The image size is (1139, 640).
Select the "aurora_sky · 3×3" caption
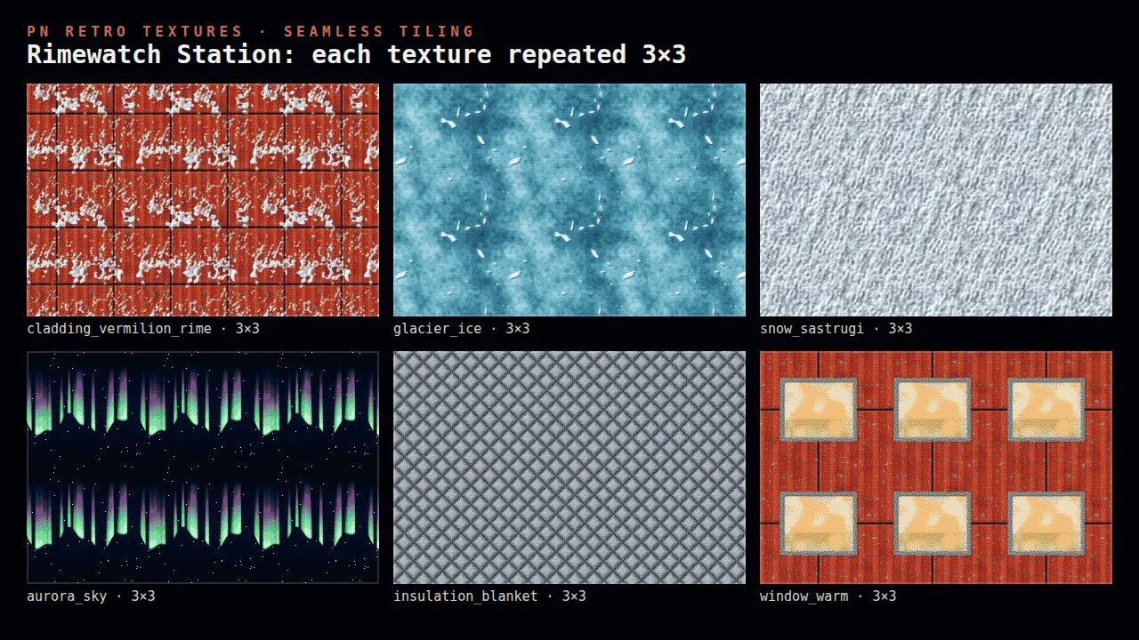click(x=91, y=596)
